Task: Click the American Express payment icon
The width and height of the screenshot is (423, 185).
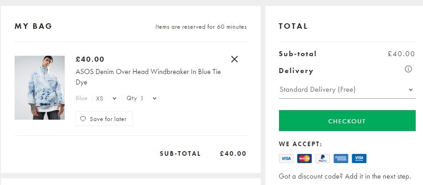Action: (x=340, y=159)
